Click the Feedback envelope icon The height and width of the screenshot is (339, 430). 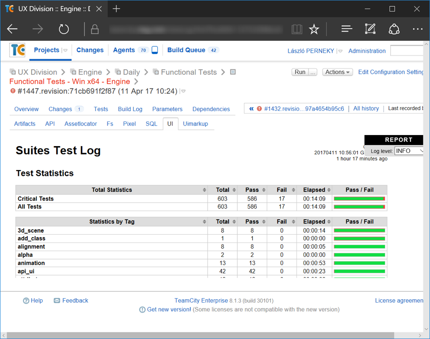57,301
